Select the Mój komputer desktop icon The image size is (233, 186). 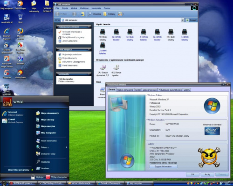[x=7, y=5]
